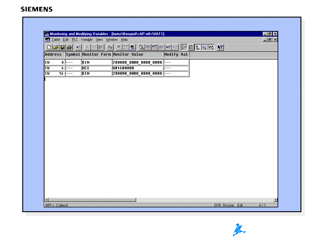321x241 pixels.
Task: Toggle the I1.0 address column display button
Action: (184, 47)
